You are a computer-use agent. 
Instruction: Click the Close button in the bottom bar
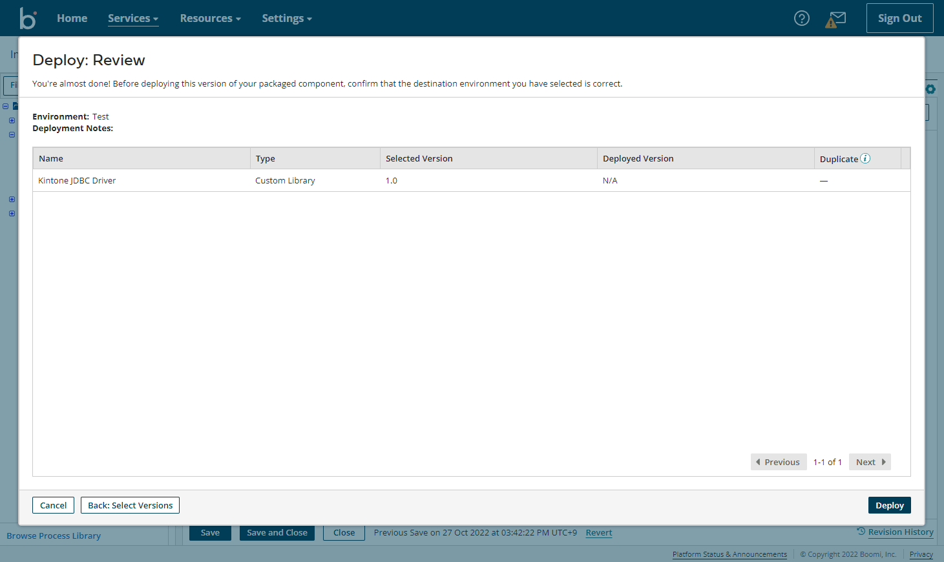pyautogui.click(x=344, y=533)
